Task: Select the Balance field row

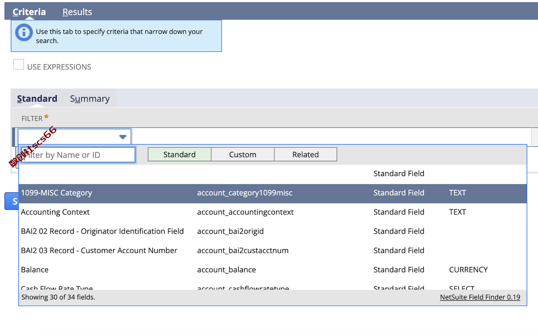Action: (x=273, y=270)
